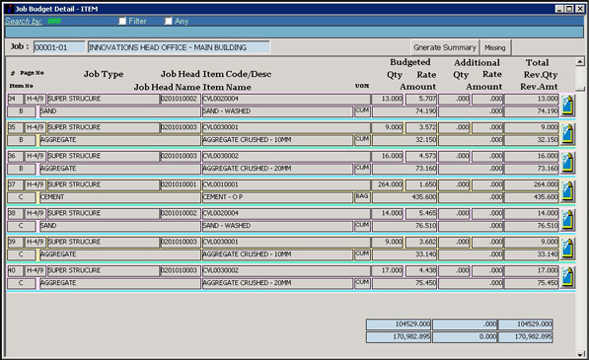Click the application icon in the title bar

[10, 9]
